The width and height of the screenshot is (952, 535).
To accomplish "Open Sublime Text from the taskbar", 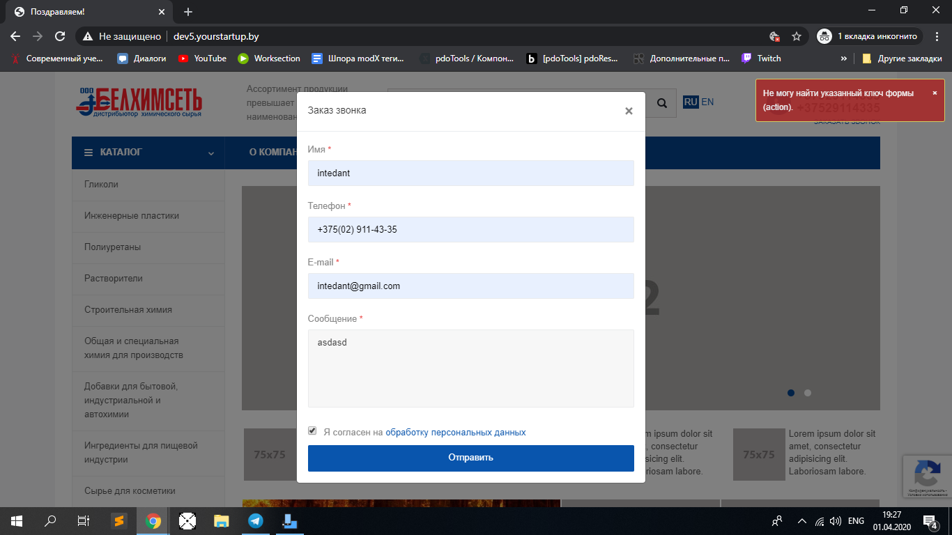I will pos(119,520).
